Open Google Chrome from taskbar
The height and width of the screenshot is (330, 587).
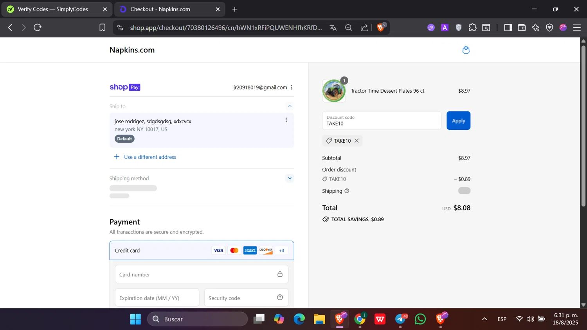click(x=360, y=319)
